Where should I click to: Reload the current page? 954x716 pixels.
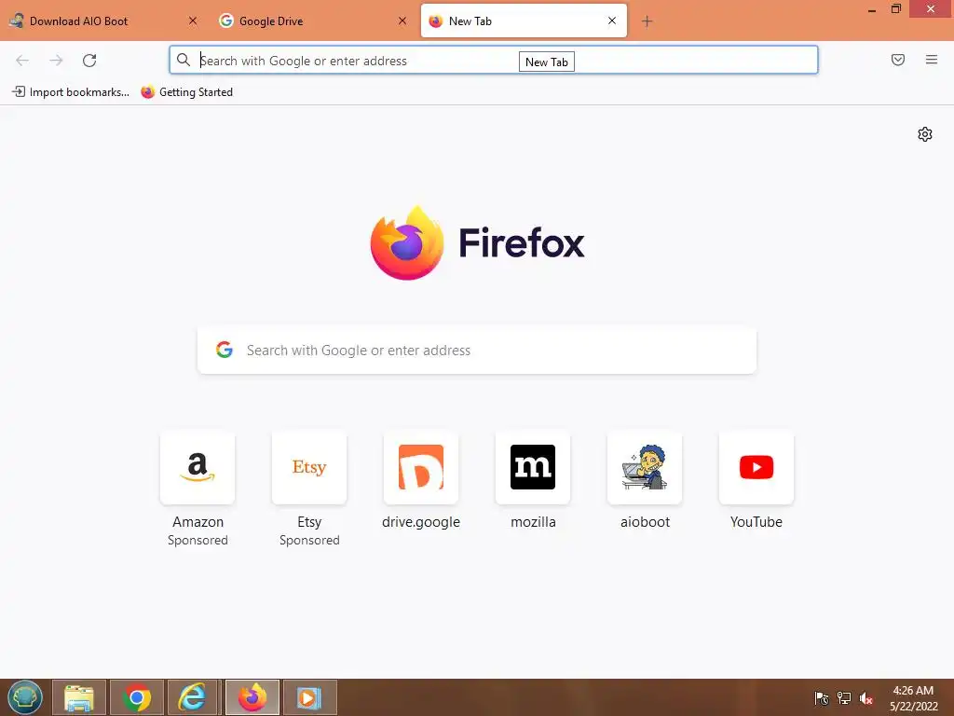click(89, 61)
